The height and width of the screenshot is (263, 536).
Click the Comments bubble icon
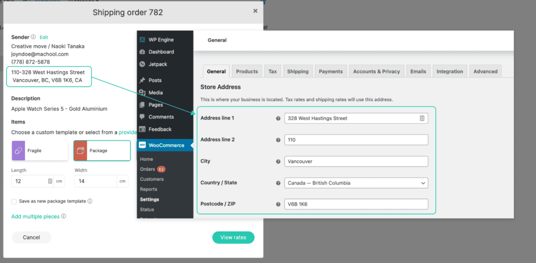(142, 117)
